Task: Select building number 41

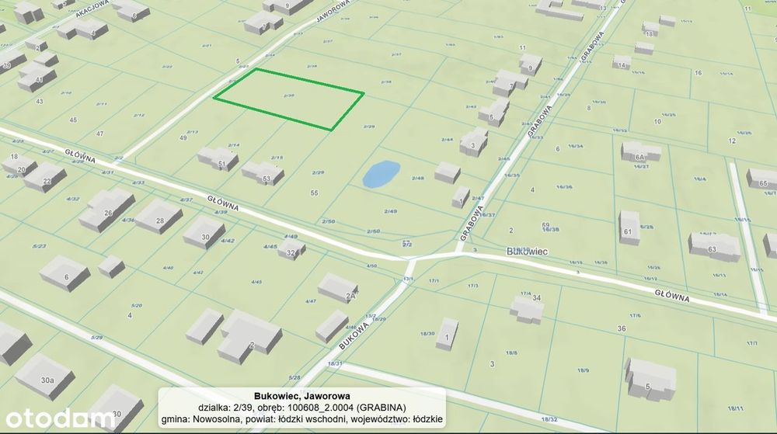Action: coord(36,78)
